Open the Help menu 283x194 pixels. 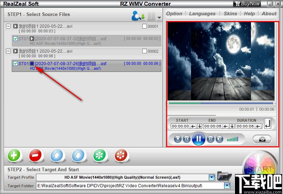pos(249,14)
